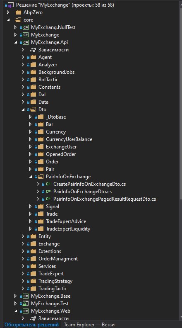
Task: Select the Bar folder
Action: pyautogui.click(x=50, y=124)
